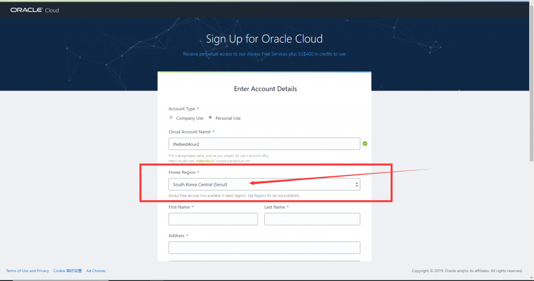Focus the Cloud Account Name field

tap(264, 144)
